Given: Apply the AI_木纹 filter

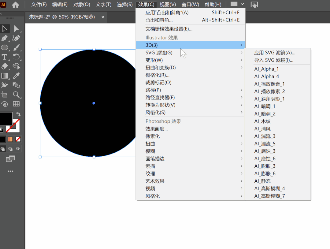Looking at the screenshot, I should [278, 121].
